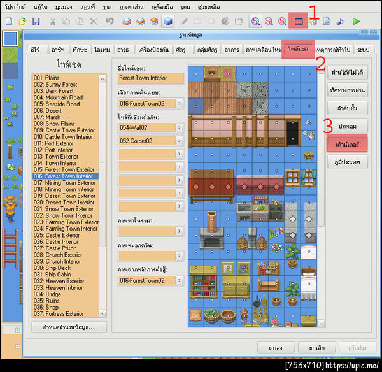This screenshot has height=372, width=382.
Task: Set map zoom to 1/4 scale
Action: tap(282, 22)
